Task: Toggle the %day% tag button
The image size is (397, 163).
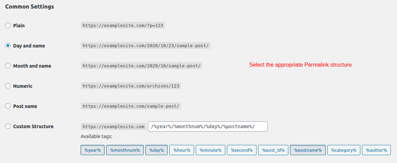Action: (156, 150)
